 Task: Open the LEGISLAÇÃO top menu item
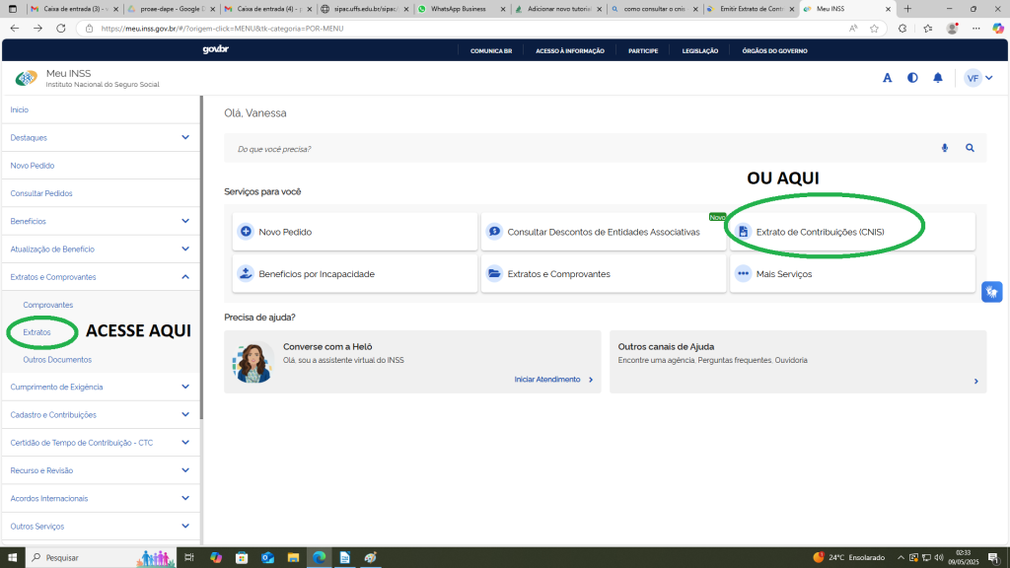(x=700, y=50)
